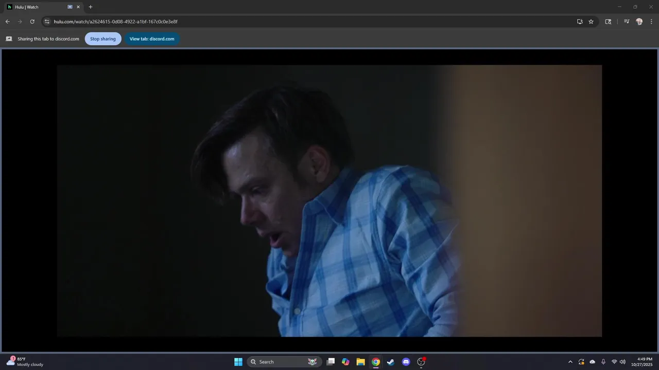Click the taskbar Search box
The width and height of the screenshot is (659, 370).
pyautogui.click(x=284, y=362)
